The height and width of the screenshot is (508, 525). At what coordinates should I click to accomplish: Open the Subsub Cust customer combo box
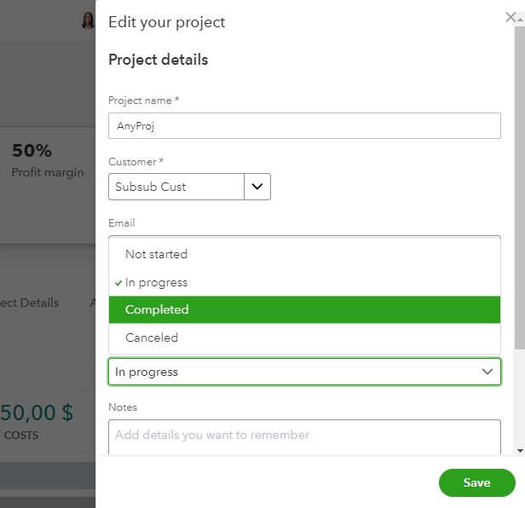tap(176, 187)
